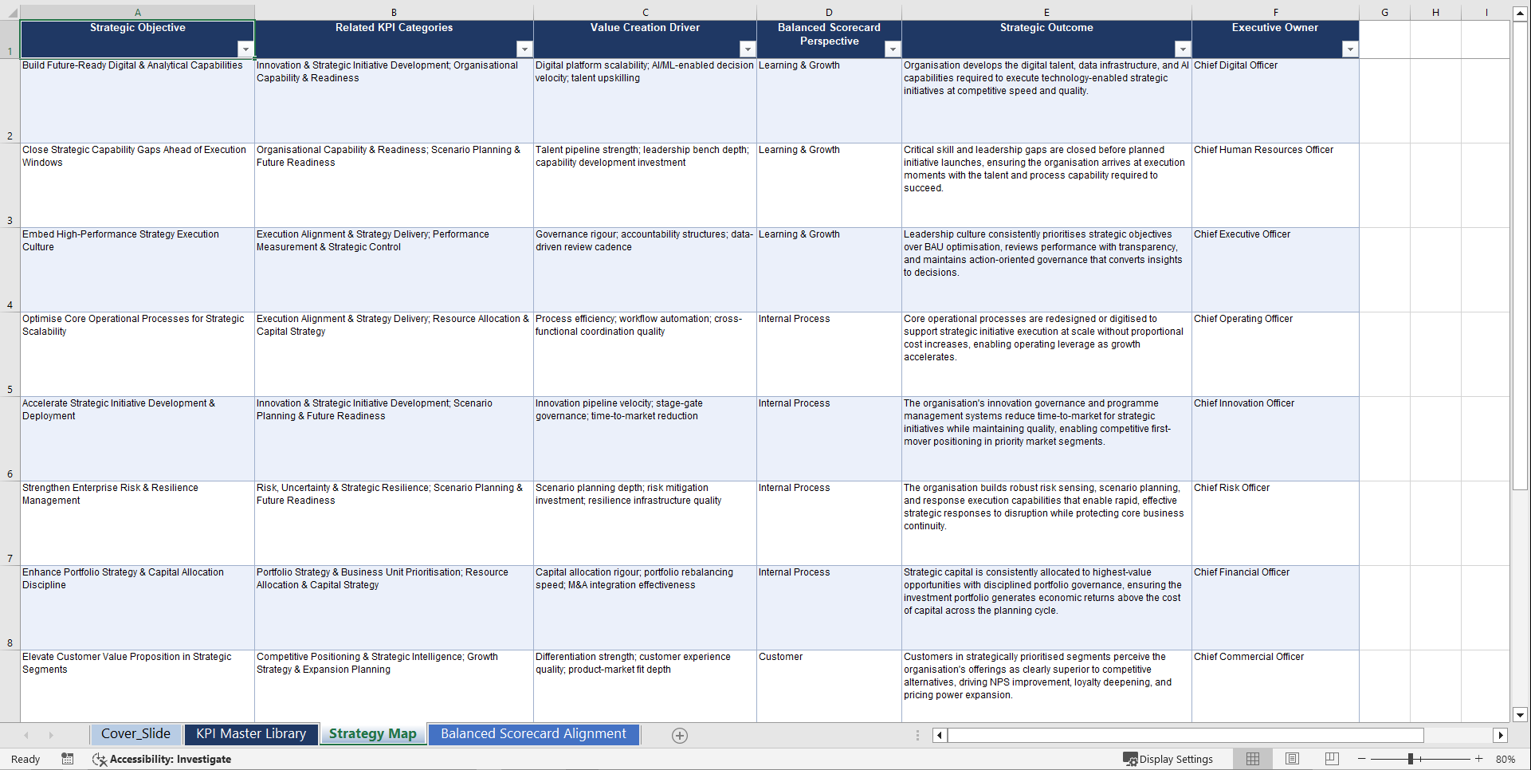Screen dimensions: 1531x770
Task: Click the horizontal scrollbar right arrow
Action: tap(1501, 735)
